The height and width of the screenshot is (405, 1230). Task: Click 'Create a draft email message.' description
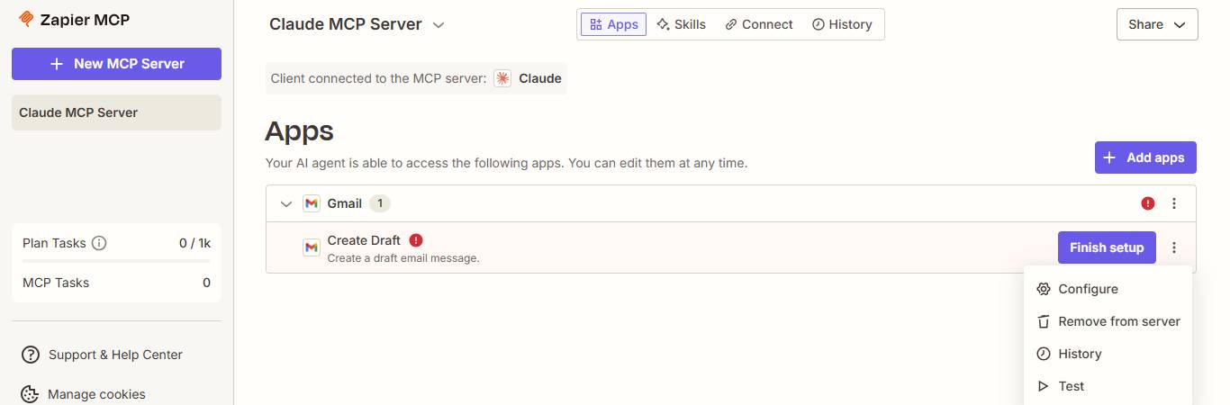(403, 258)
